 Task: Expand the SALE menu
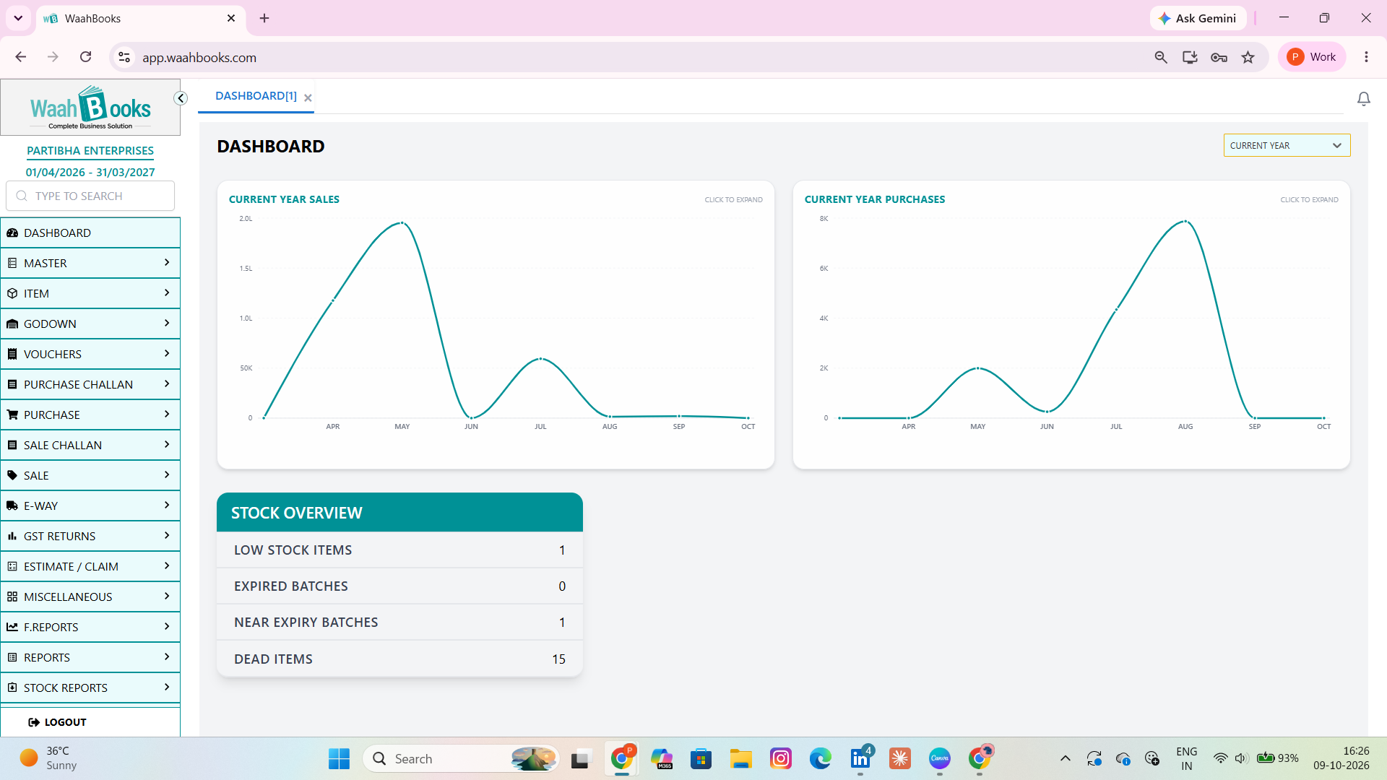[90, 475]
